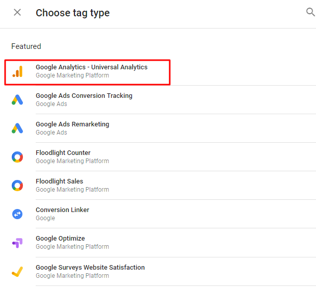Image resolution: width=316 pixels, height=288 pixels.
Task: Click the Conversion Linker blue arrows icon
Action: (18, 214)
